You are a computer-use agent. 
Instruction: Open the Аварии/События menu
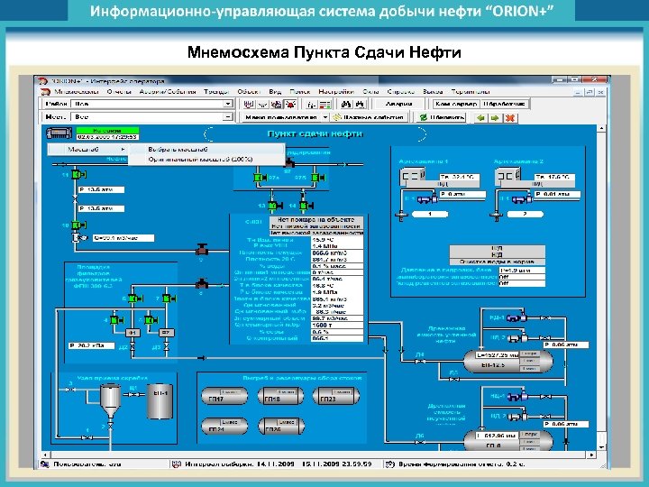pos(168,91)
